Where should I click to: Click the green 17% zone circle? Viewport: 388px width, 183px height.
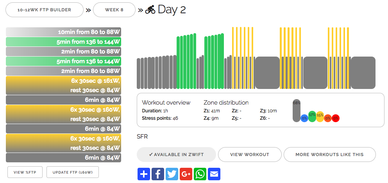(x=312, y=116)
